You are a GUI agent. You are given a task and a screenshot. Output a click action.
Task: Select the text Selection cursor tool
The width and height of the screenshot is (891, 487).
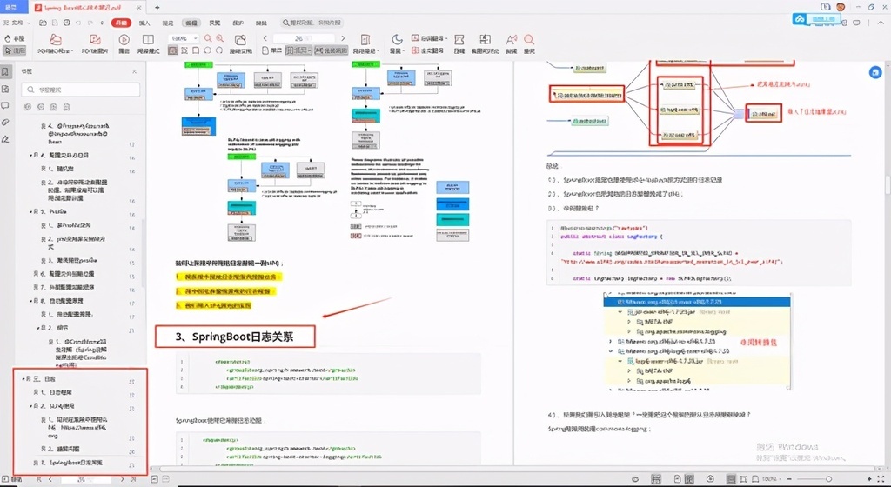14,50
